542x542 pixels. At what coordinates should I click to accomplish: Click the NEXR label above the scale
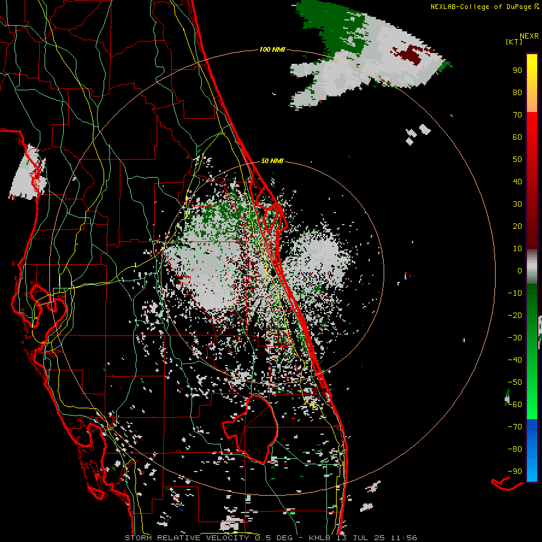(x=529, y=36)
